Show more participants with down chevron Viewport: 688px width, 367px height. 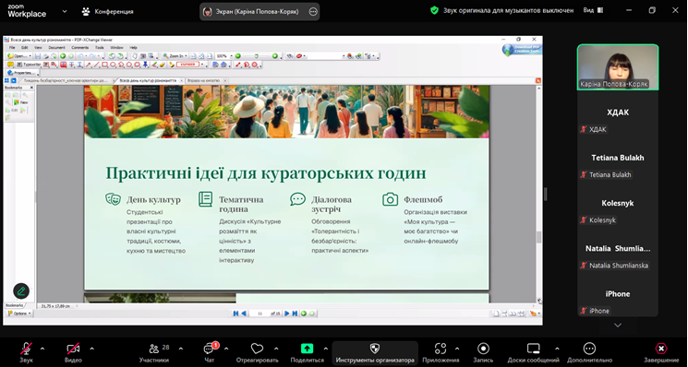pyautogui.click(x=618, y=325)
